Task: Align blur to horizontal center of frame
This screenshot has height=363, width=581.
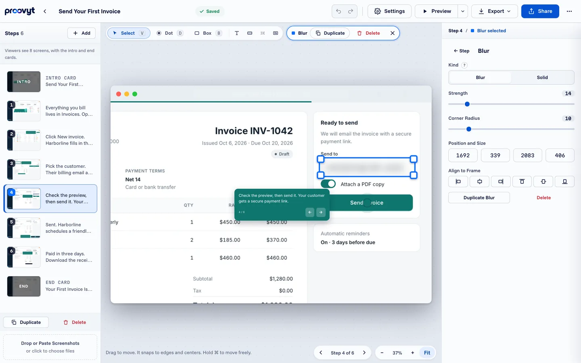Action: (479, 181)
